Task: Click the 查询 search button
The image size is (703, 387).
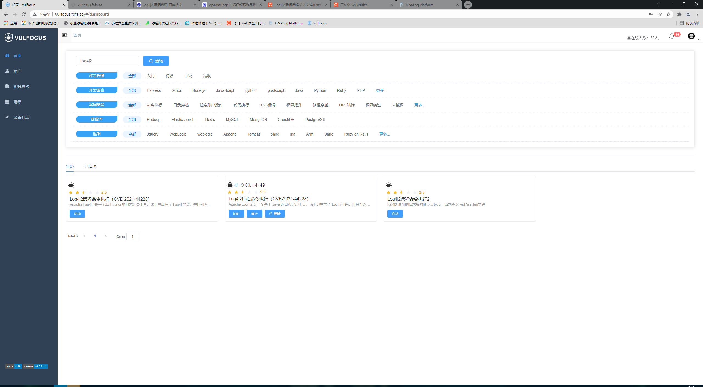Action: tap(156, 61)
